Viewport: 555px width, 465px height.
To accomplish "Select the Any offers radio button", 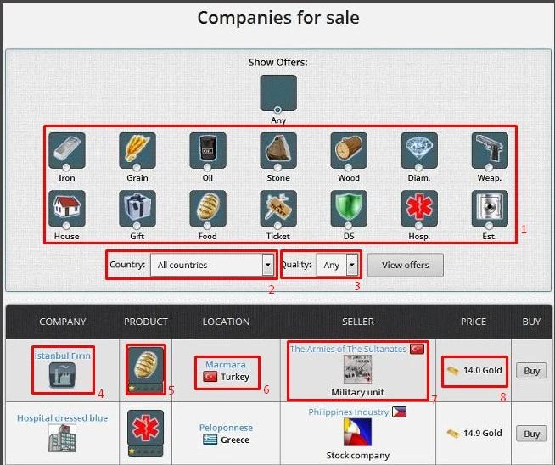I will coord(277,109).
